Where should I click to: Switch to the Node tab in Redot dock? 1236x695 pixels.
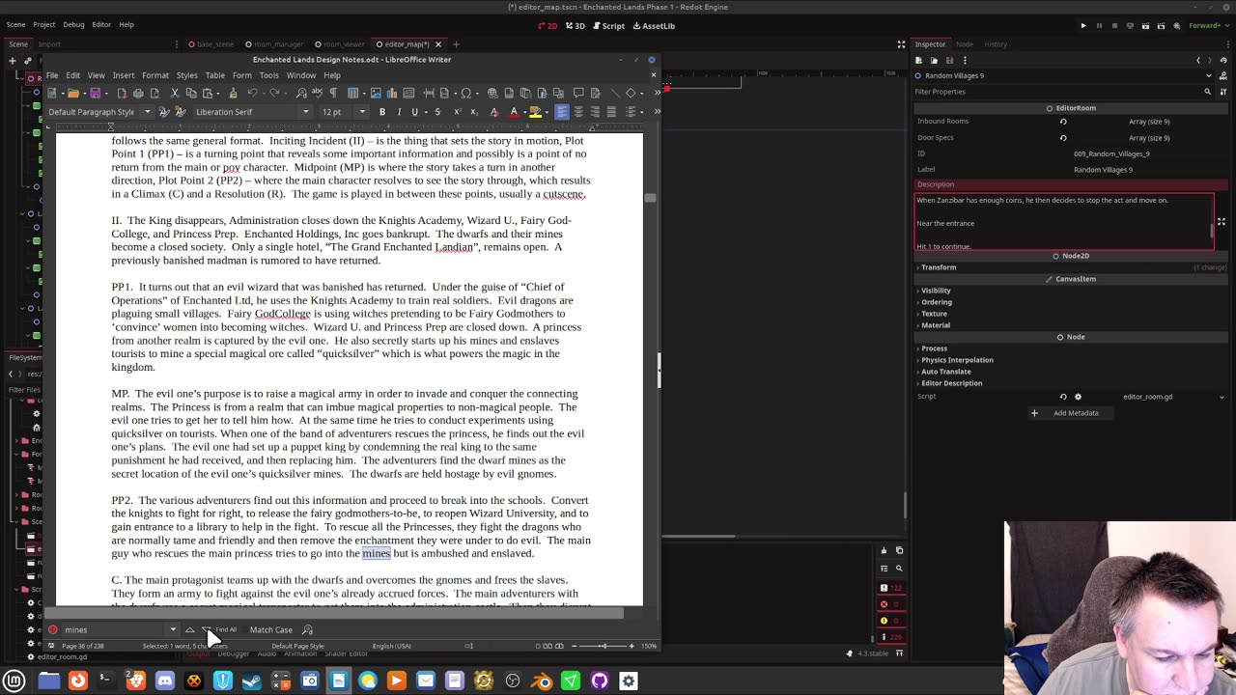965,43
